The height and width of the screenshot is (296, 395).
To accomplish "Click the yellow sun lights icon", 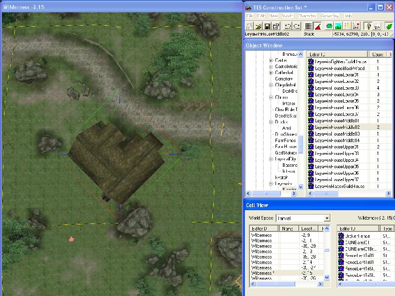I will click(x=347, y=26).
